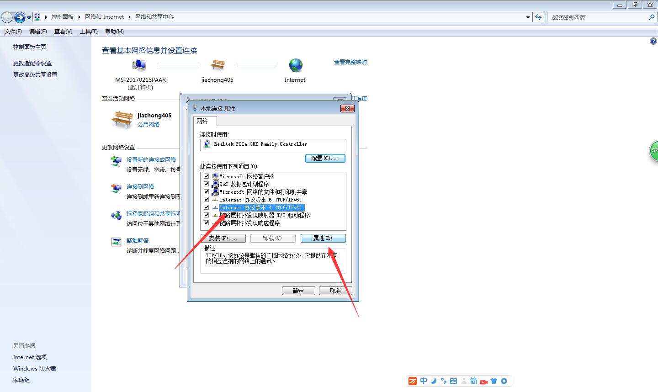This screenshot has height=392, width=658.
Task: Toggle Internet 协议版本 6 (TCP/IPv6) checkbox
Action: point(206,200)
